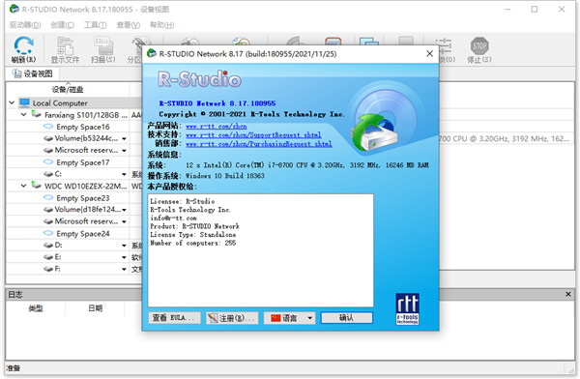The image size is (580, 379).
Task: Click the WDC hard disk icon
Action: click(37, 185)
